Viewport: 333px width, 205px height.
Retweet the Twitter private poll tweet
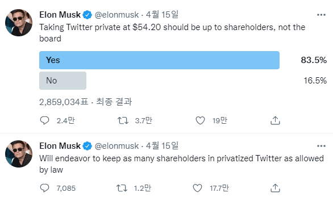point(123,120)
